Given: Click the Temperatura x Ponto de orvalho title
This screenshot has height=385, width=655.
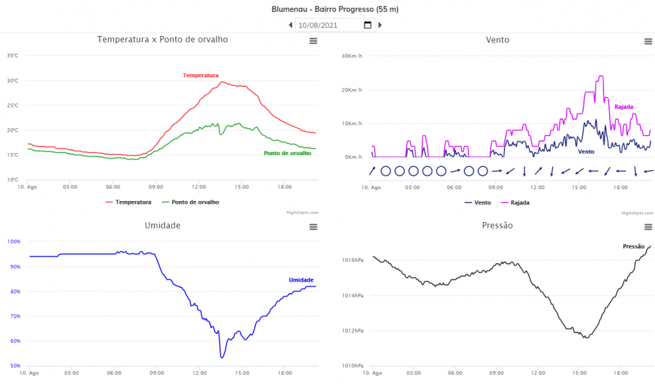Looking at the screenshot, I should [x=162, y=40].
